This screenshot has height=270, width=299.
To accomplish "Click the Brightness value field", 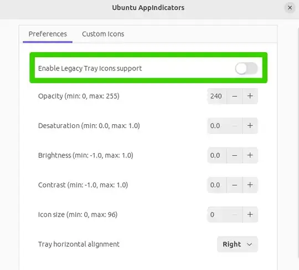I will pyautogui.click(x=217, y=155).
